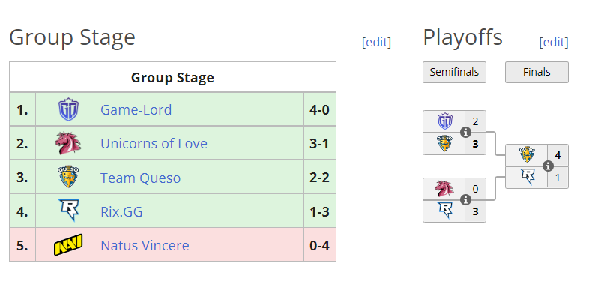
Task: Click the Team Queso logo in group table
Action: (68, 177)
